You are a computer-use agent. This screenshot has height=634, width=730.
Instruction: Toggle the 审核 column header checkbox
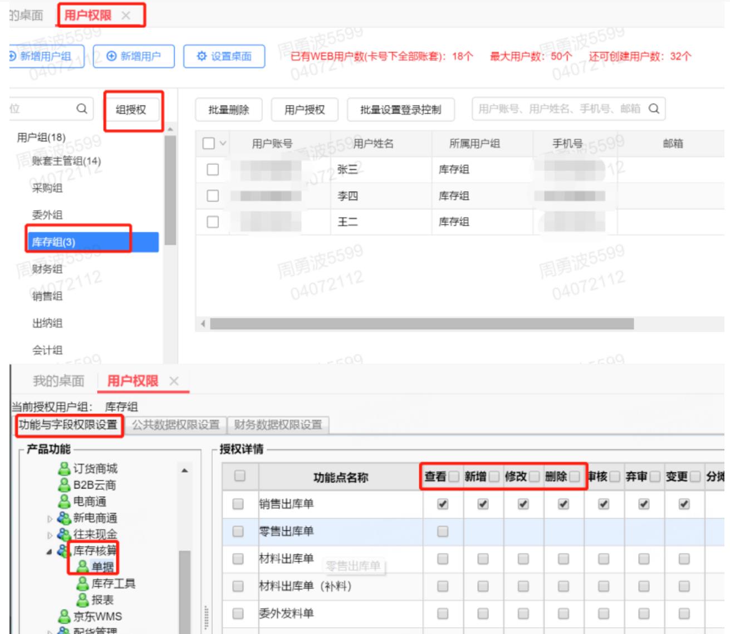tap(615, 476)
